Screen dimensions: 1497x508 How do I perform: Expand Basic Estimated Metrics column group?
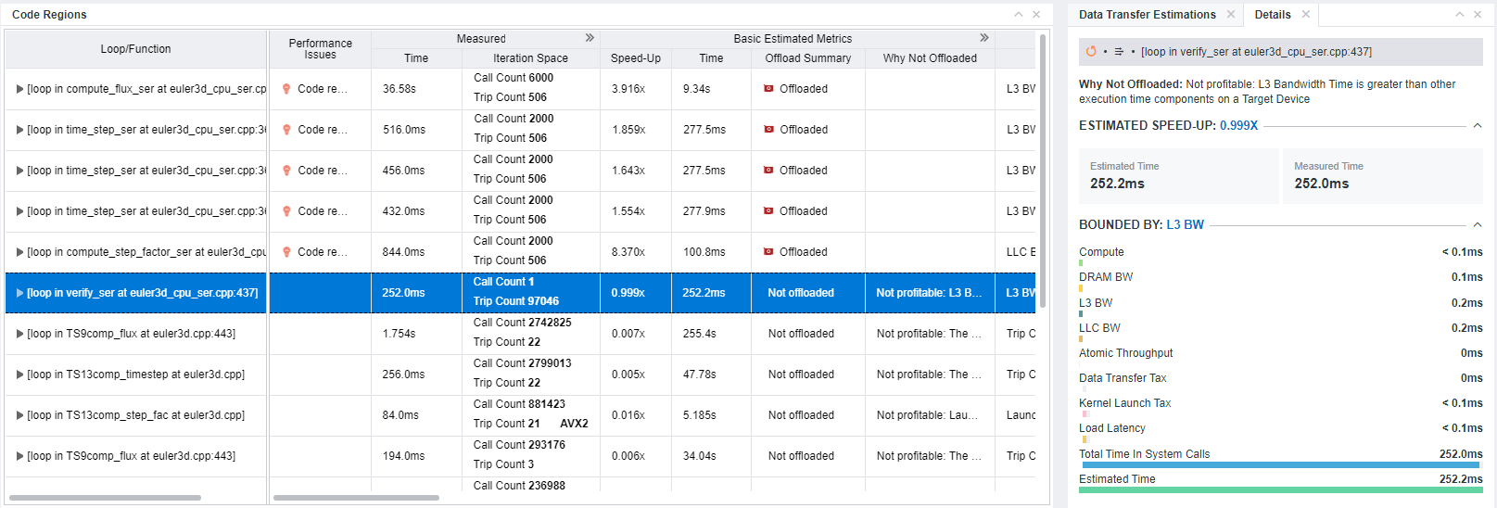984,38
